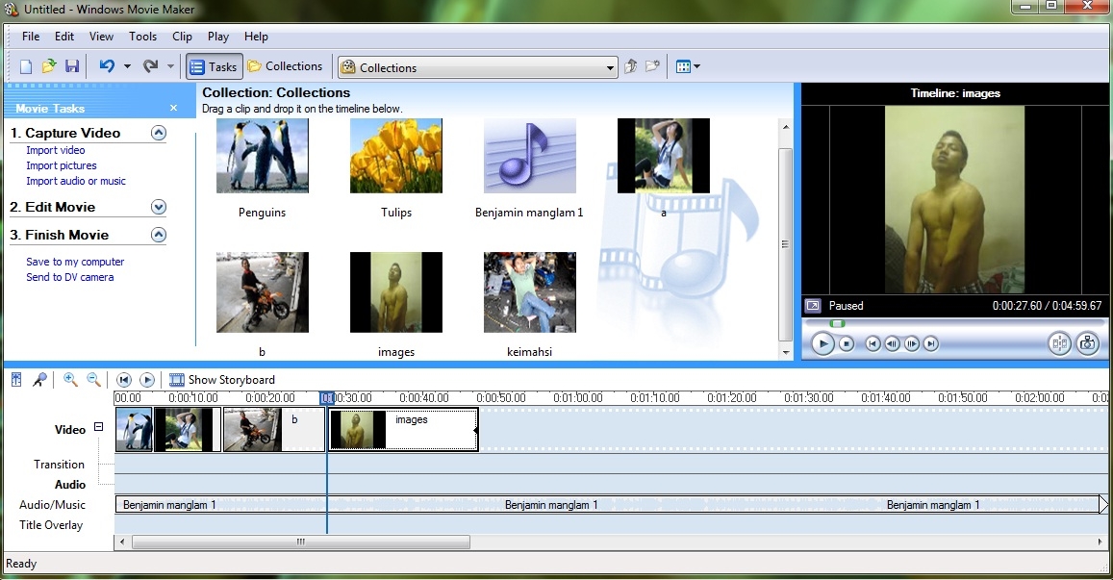Save project with the floppy disk icon
This screenshot has width=1113, height=580.
tap(72, 66)
